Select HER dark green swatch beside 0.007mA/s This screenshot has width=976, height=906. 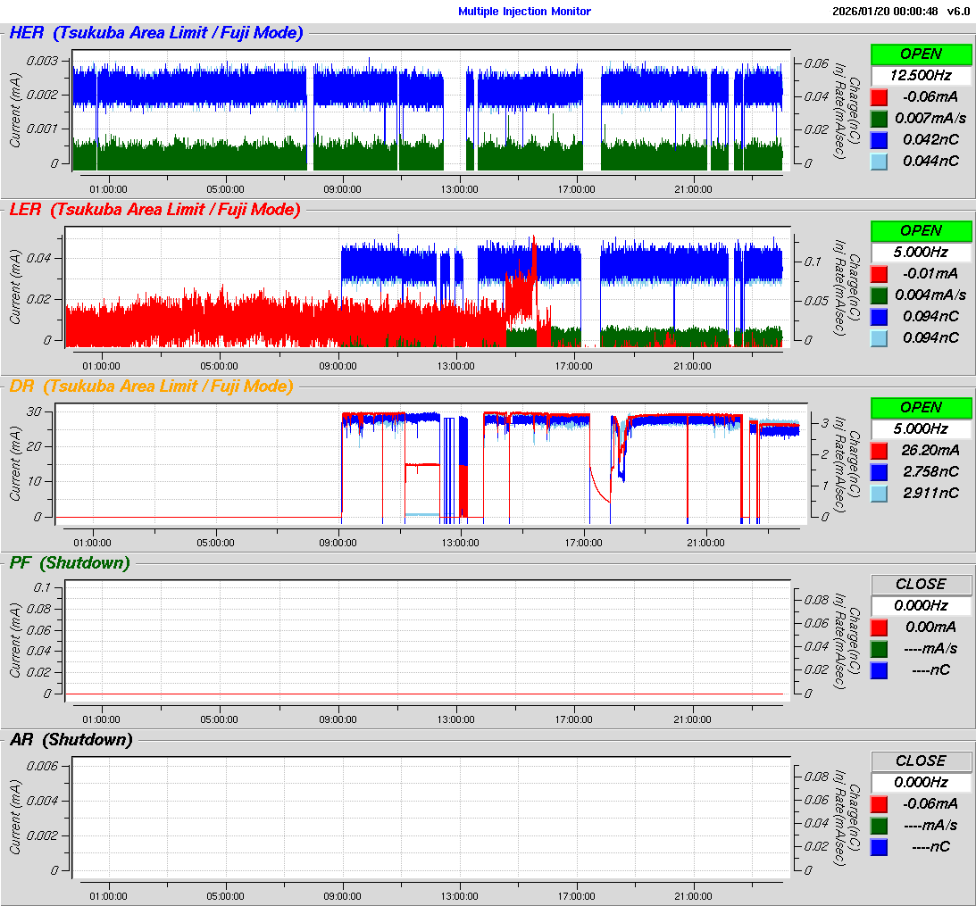pos(880,118)
